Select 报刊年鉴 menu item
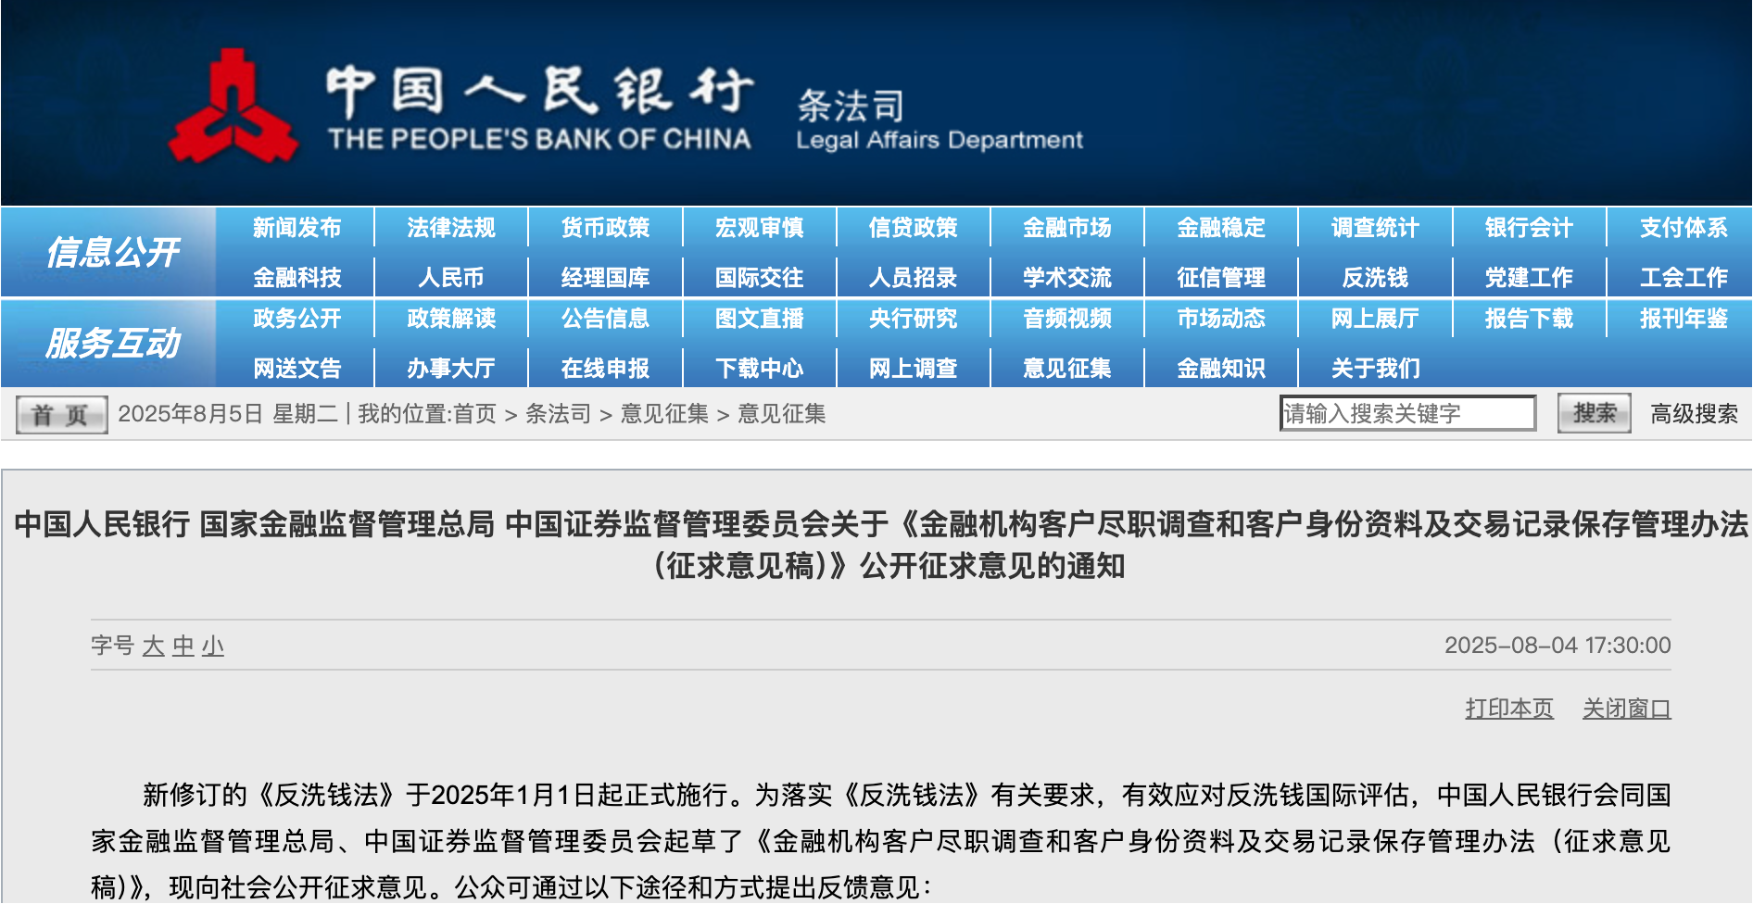The height and width of the screenshot is (904, 1753). pos(1684,319)
